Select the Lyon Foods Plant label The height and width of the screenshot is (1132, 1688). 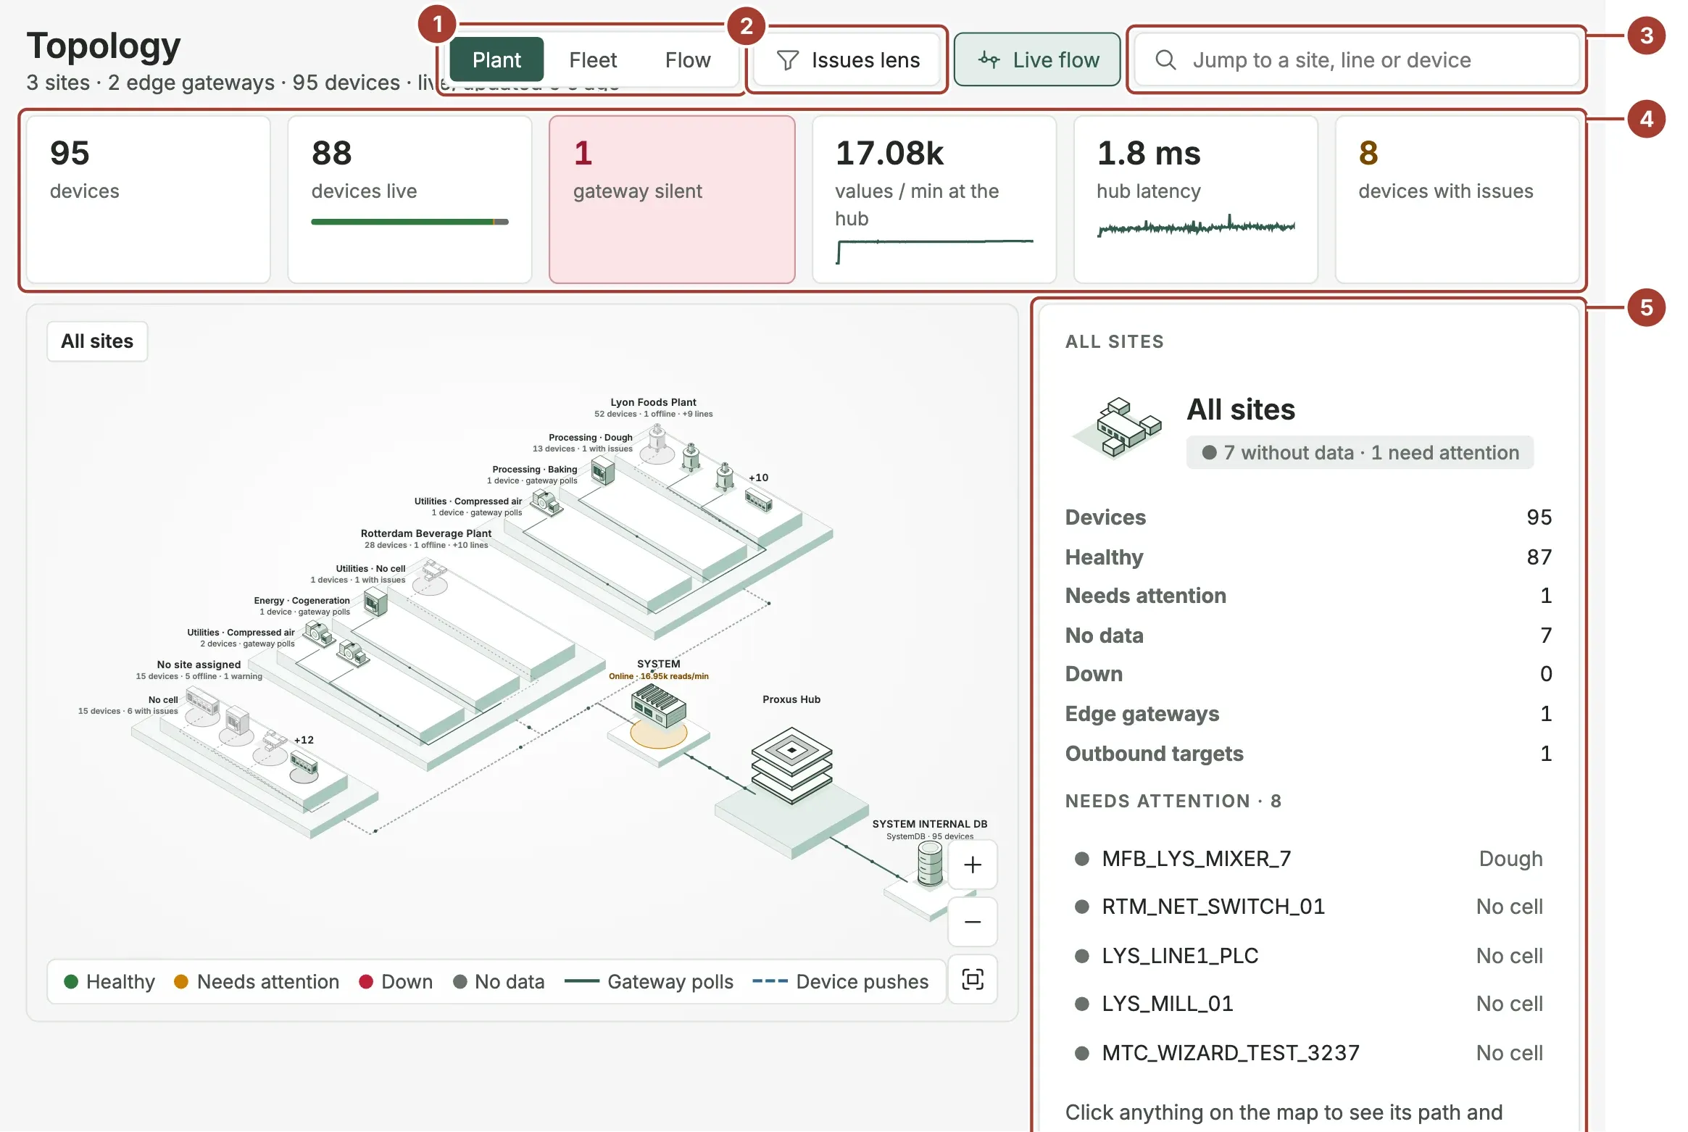tap(653, 402)
